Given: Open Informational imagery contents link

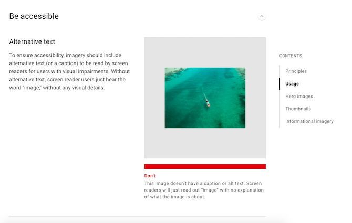Looking at the screenshot, I should (309, 121).
